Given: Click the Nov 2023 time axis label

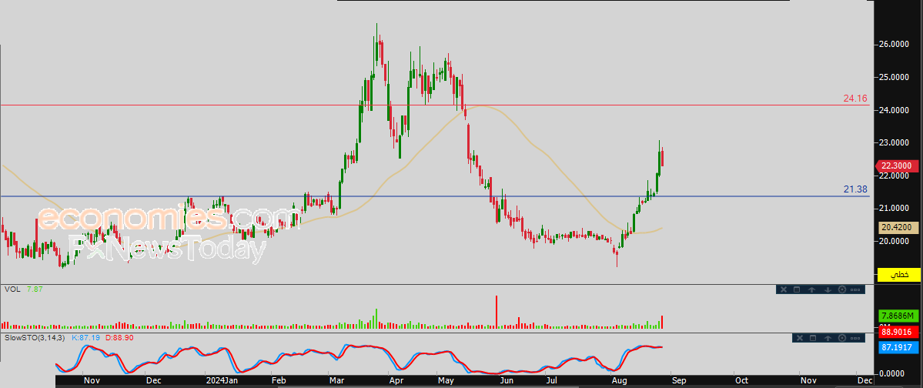Looking at the screenshot, I should coord(91,380).
